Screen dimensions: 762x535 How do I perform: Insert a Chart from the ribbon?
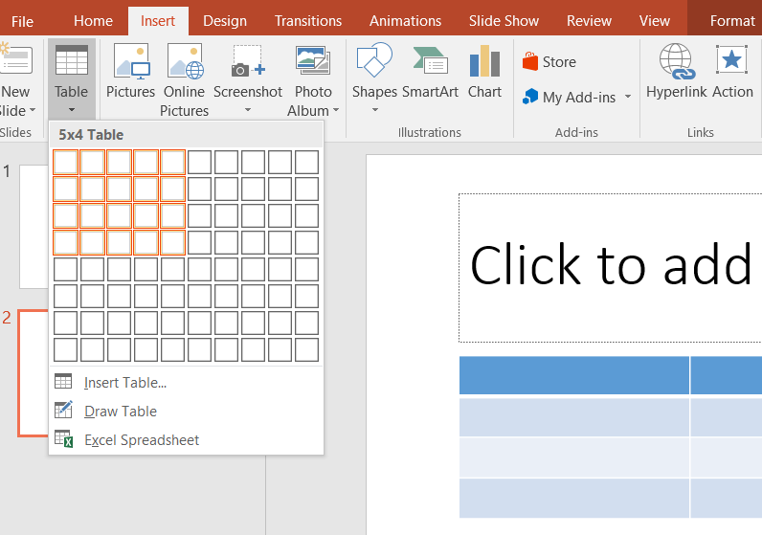click(484, 62)
